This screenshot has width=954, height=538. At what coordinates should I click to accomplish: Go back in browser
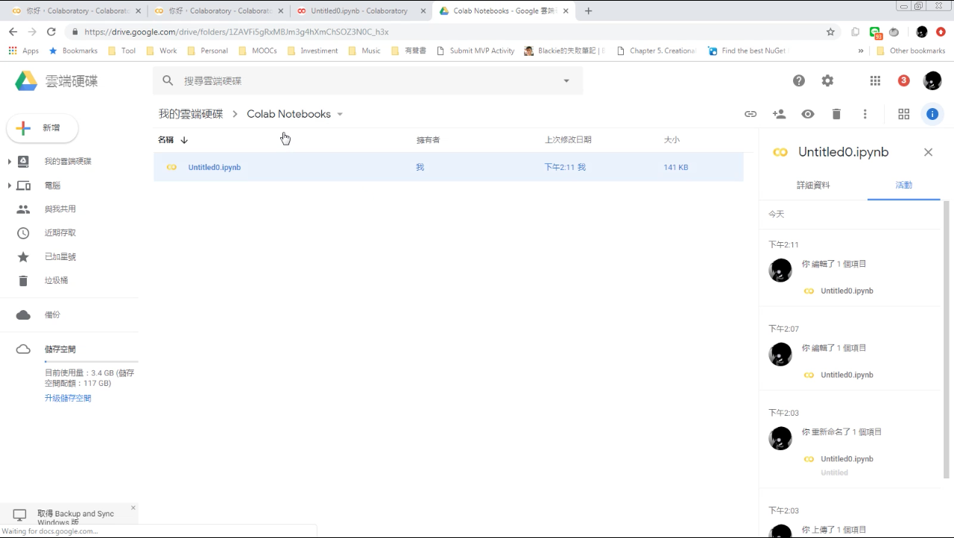click(13, 32)
